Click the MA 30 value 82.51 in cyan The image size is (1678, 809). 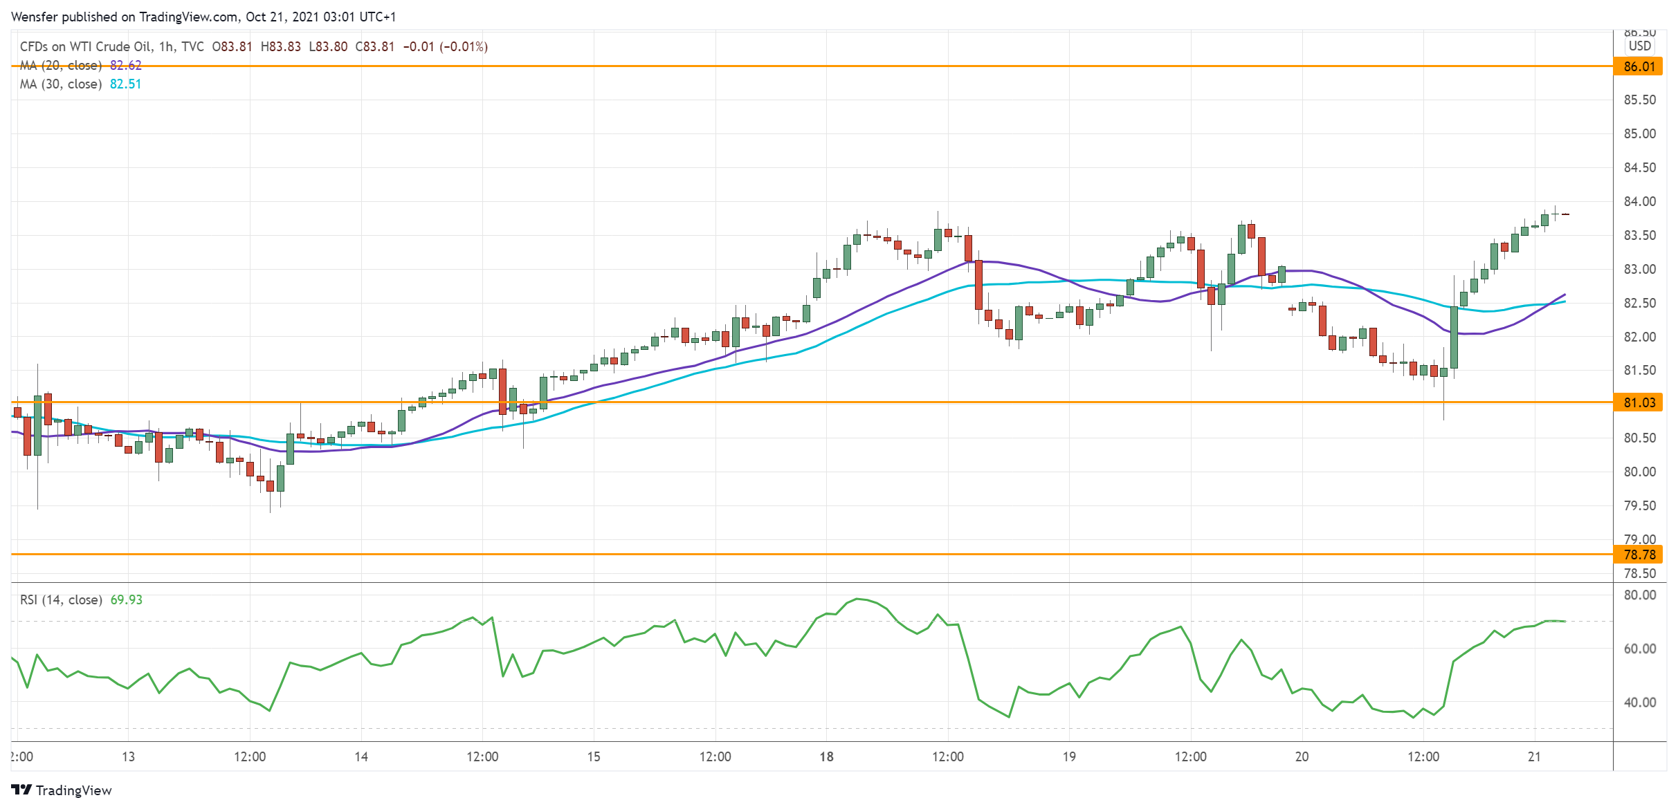pos(125,84)
